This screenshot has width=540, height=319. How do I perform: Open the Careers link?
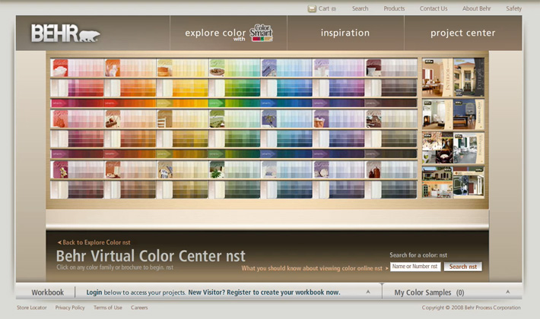[x=139, y=308]
